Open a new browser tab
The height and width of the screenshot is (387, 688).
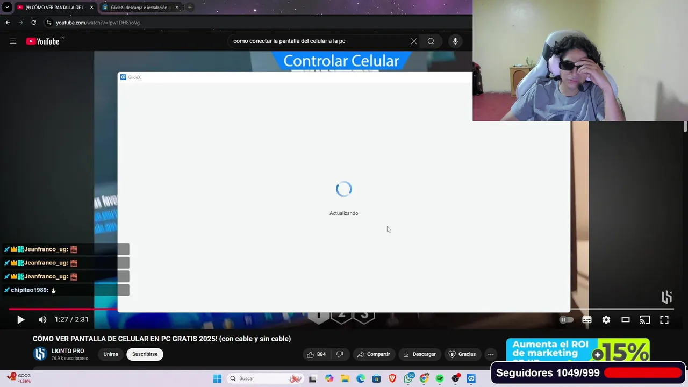pyautogui.click(x=190, y=8)
